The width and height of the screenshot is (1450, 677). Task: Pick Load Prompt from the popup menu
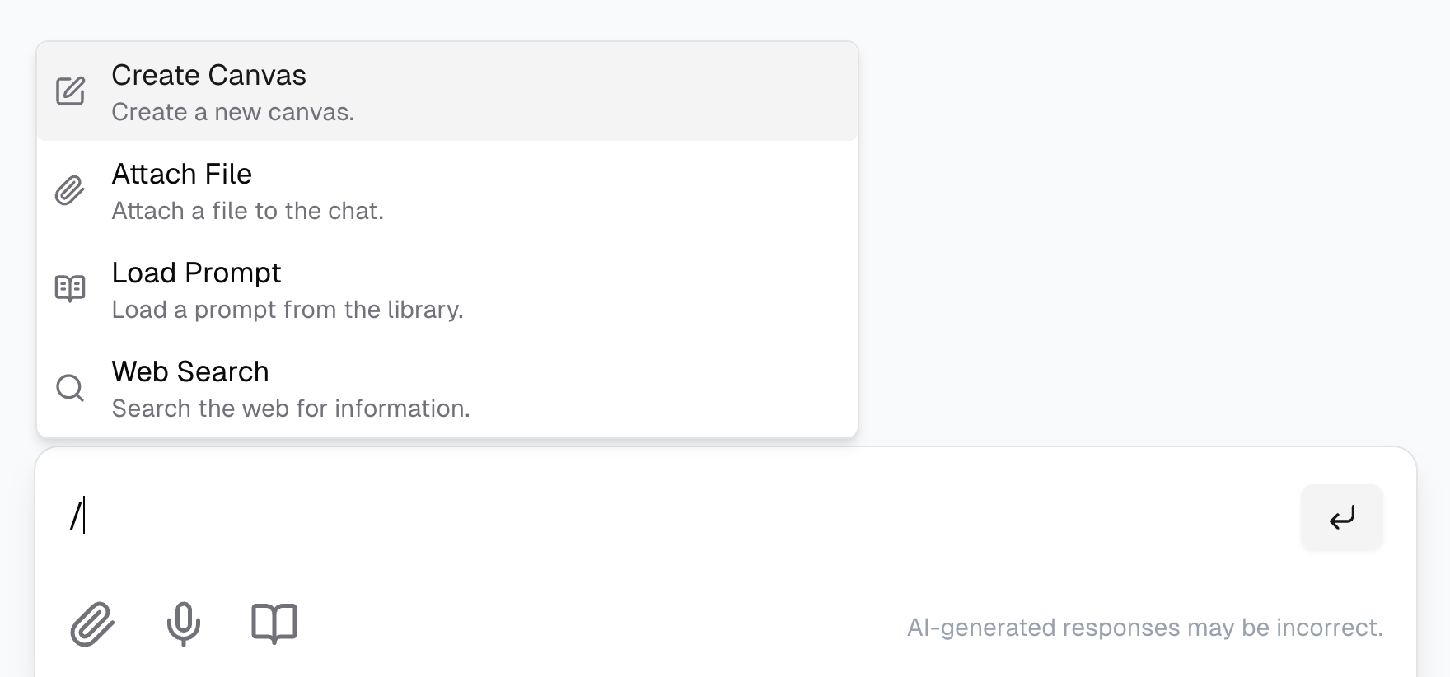[195, 273]
